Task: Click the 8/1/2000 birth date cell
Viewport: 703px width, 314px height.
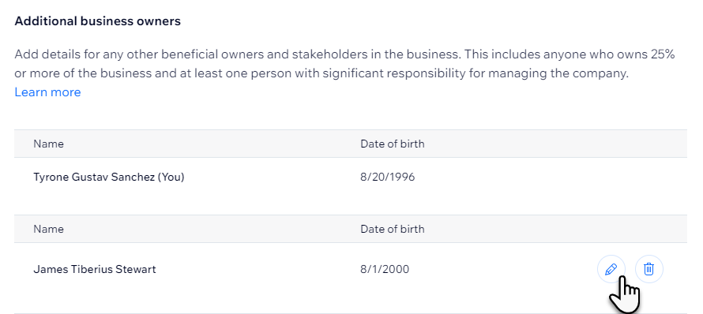Action: click(x=385, y=269)
